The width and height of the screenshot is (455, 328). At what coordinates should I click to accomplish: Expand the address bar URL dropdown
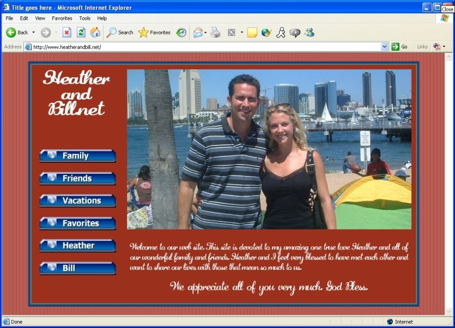pyautogui.click(x=384, y=47)
